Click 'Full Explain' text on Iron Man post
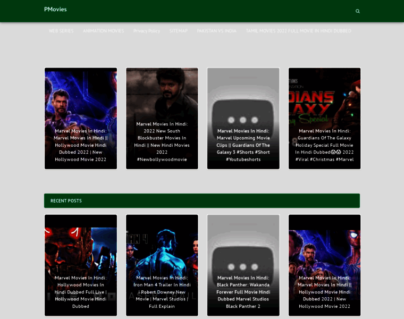This screenshot has height=319, width=404. (x=162, y=306)
